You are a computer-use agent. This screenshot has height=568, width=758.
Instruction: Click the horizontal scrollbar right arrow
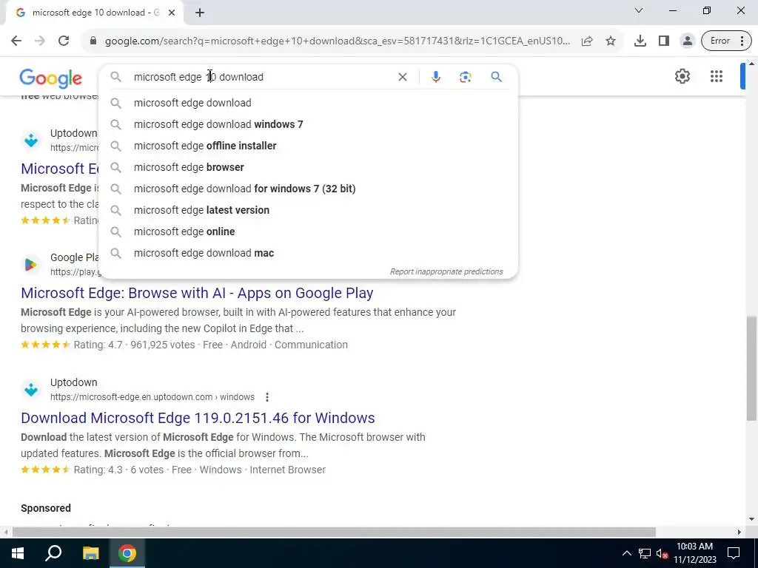pyautogui.click(x=739, y=532)
